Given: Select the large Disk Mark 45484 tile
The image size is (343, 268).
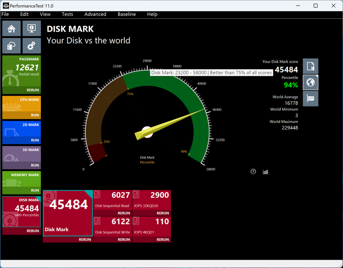Looking at the screenshot, I should tap(67, 213).
